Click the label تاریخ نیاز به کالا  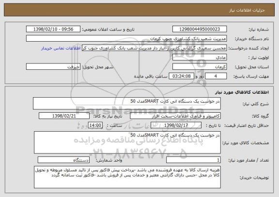click(x=108, y=116)
